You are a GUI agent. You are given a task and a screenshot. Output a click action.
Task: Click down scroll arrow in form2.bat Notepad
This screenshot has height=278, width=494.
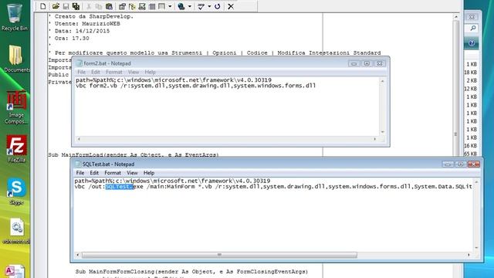tap(383, 132)
